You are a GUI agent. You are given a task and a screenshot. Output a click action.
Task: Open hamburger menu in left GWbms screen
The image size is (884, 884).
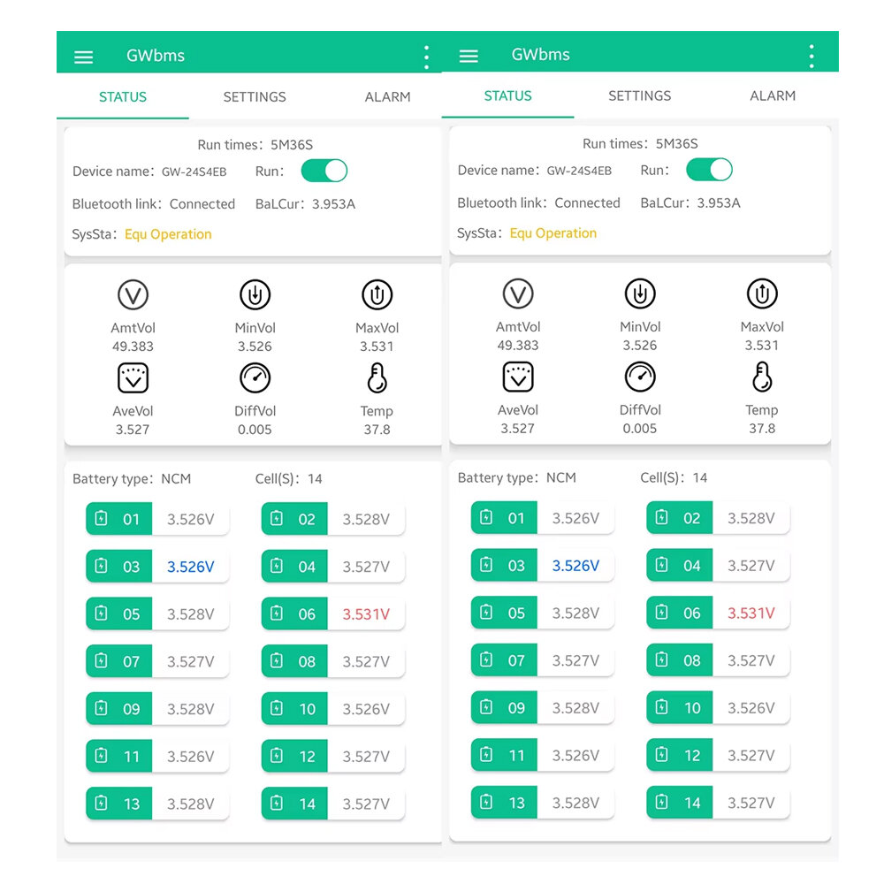pos(83,57)
